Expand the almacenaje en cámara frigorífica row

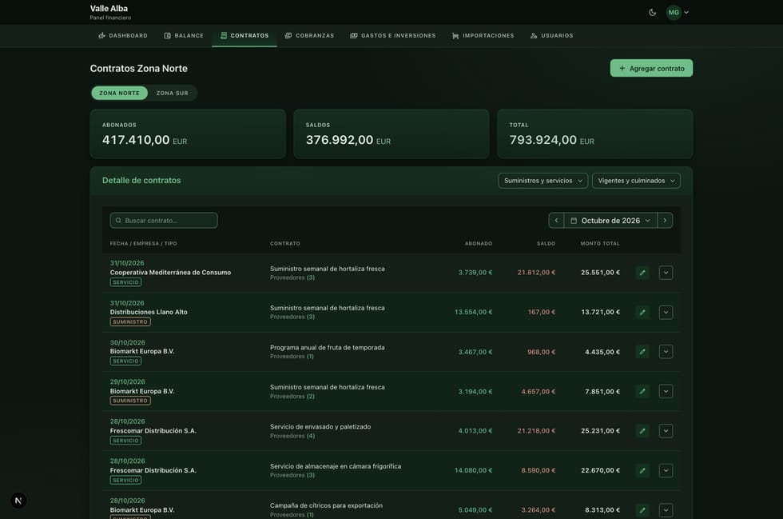[x=666, y=470]
